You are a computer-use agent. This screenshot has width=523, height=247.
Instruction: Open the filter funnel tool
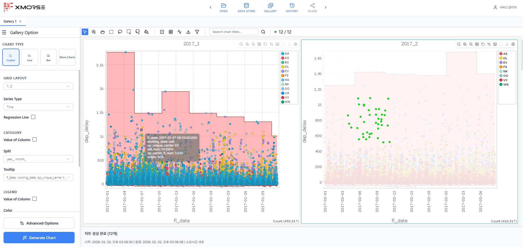pyautogui.click(x=197, y=32)
